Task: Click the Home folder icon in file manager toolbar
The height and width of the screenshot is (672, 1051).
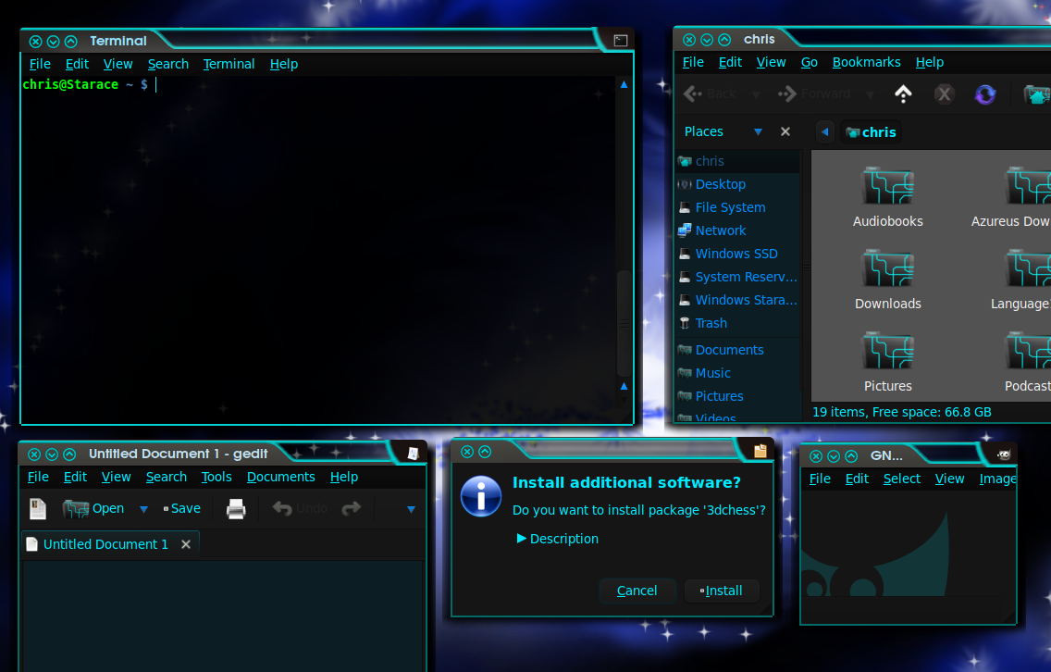Action: [x=1036, y=93]
